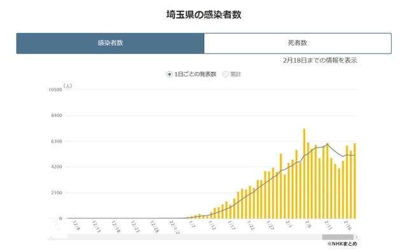
Task: Click the dark gray scrollbar thumb below the chart
Action: [x=338, y=237]
